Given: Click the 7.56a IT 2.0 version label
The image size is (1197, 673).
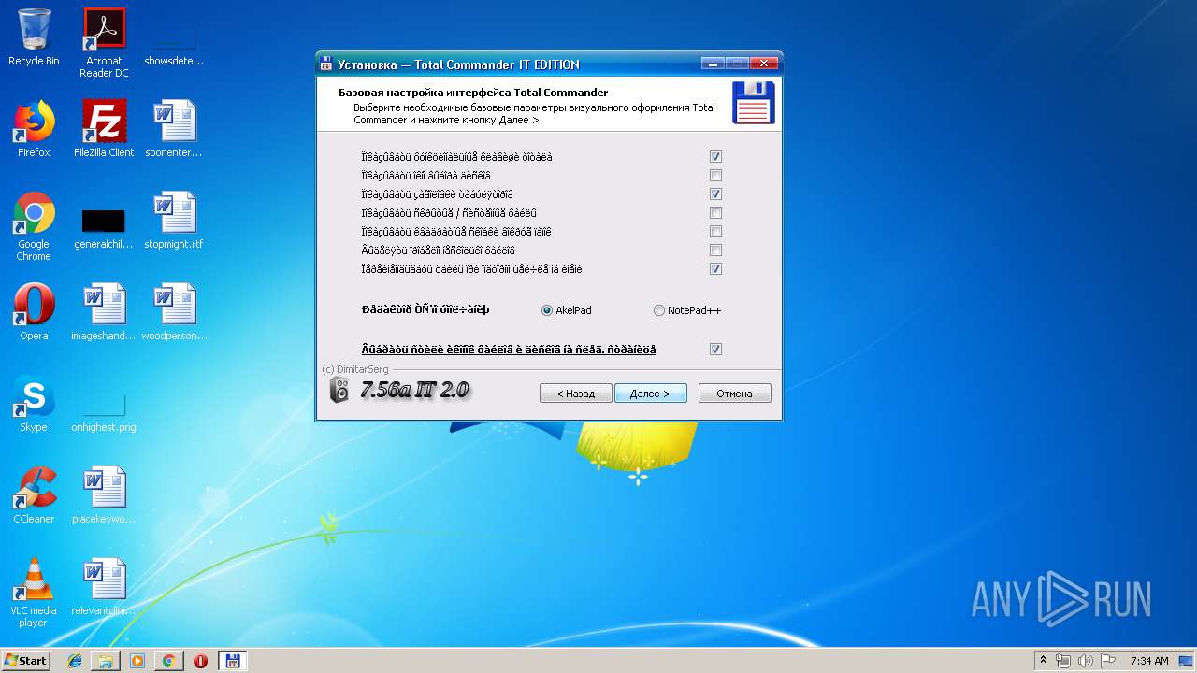Looking at the screenshot, I should pyautogui.click(x=415, y=390).
